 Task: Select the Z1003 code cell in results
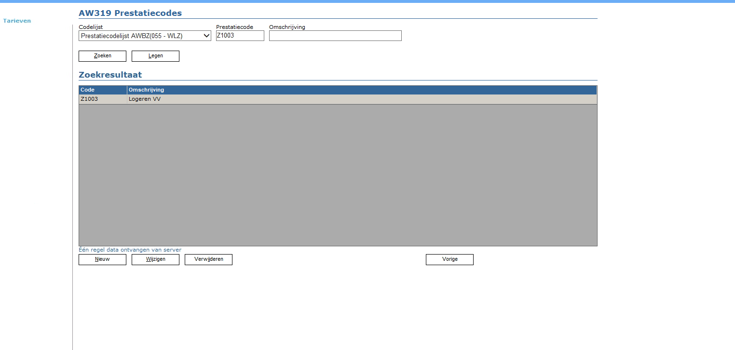tap(102, 99)
